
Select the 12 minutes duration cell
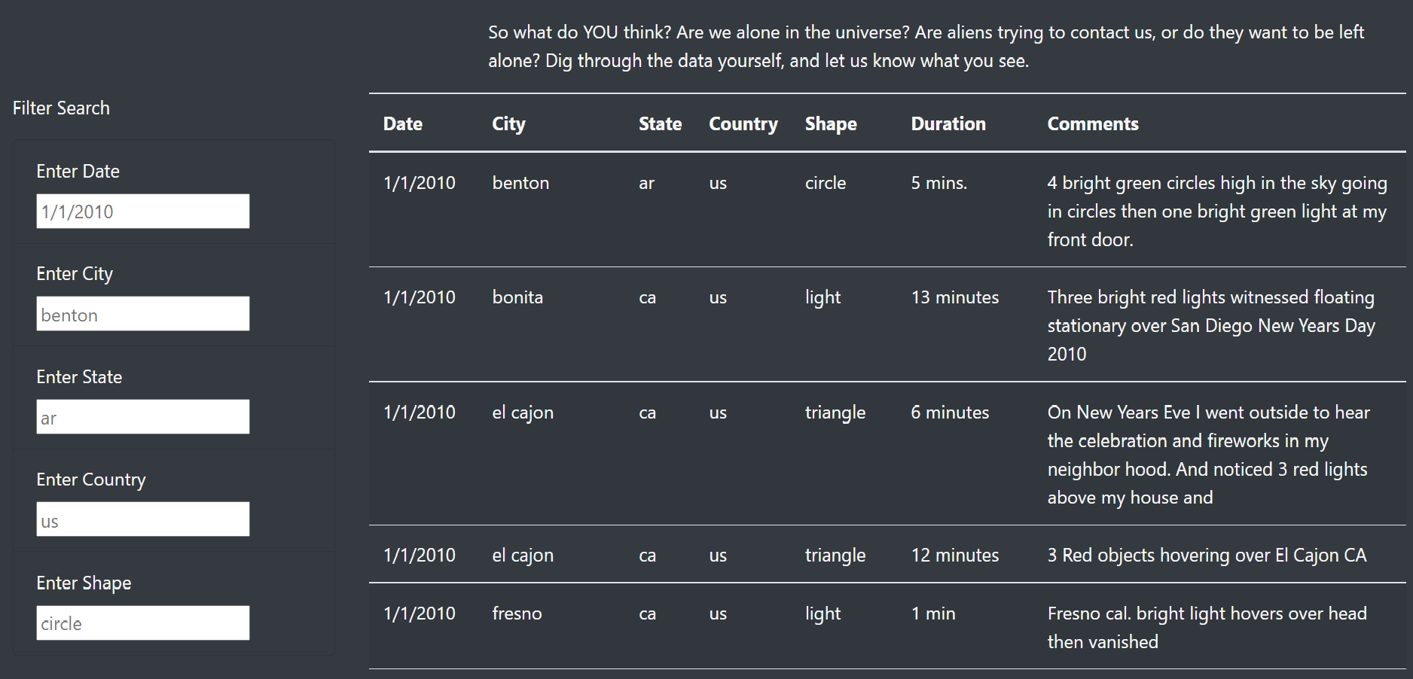tap(954, 556)
